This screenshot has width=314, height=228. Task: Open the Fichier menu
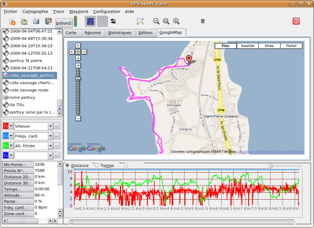coord(11,11)
